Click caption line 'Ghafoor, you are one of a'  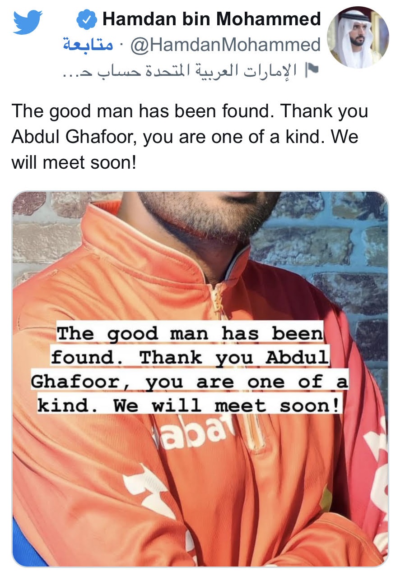[x=190, y=382]
